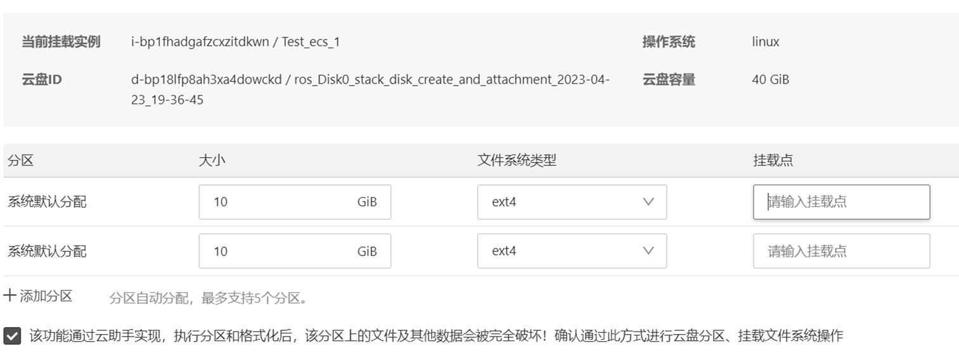Click the 系统默认分配 label in second row
The height and width of the screenshot is (360, 959).
pyautogui.click(x=47, y=251)
